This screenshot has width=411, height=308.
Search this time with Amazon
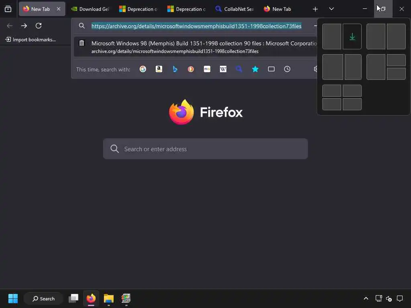159,69
